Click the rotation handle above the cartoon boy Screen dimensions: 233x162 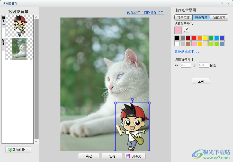click(132, 99)
